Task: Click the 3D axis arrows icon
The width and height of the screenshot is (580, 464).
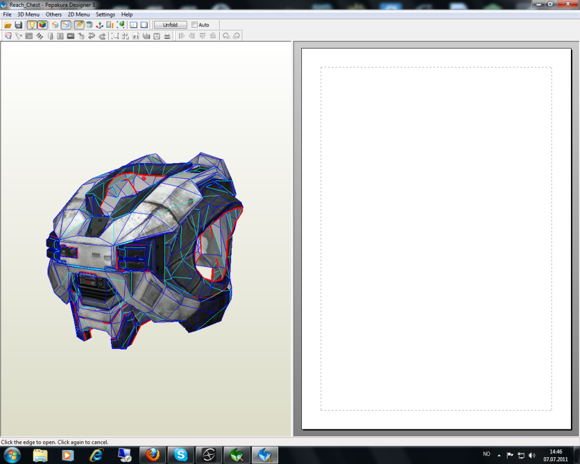Action: pos(100,25)
